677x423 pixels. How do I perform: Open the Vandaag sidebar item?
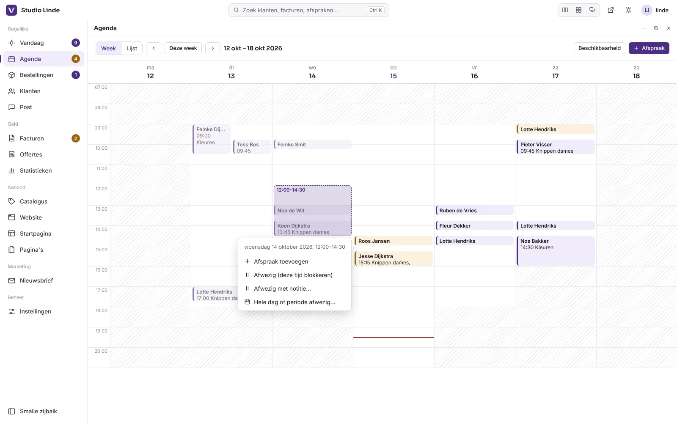44,43
